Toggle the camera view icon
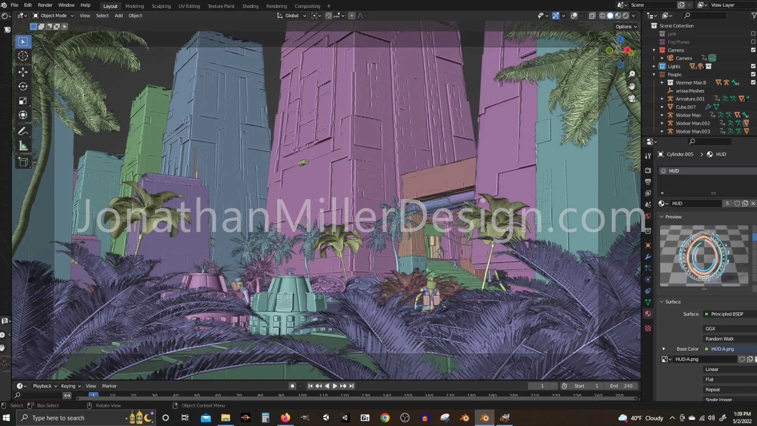757x426 pixels. 632,99
